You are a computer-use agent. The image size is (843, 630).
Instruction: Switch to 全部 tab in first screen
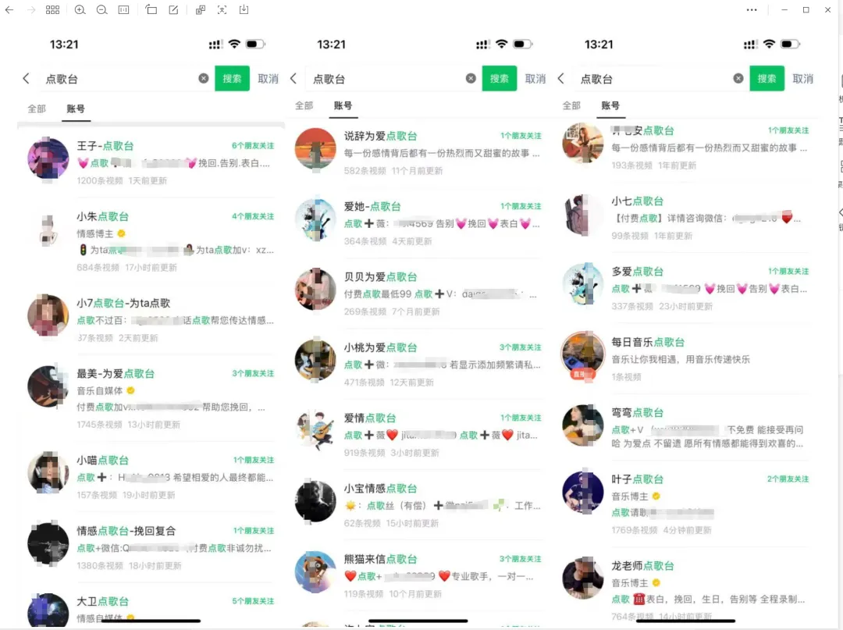tap(37, 109)
